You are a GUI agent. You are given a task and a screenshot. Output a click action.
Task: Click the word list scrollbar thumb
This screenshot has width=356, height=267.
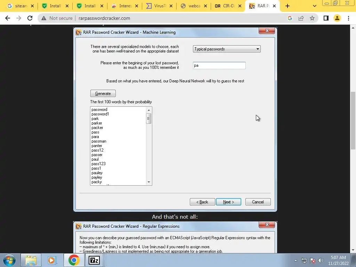[149, 118]
